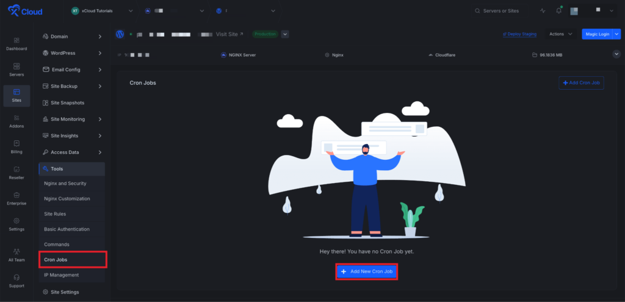This screenshot has height=302, width=625.
Task: Open the activity pulse icon in header
Action: (x=543, y=11)
